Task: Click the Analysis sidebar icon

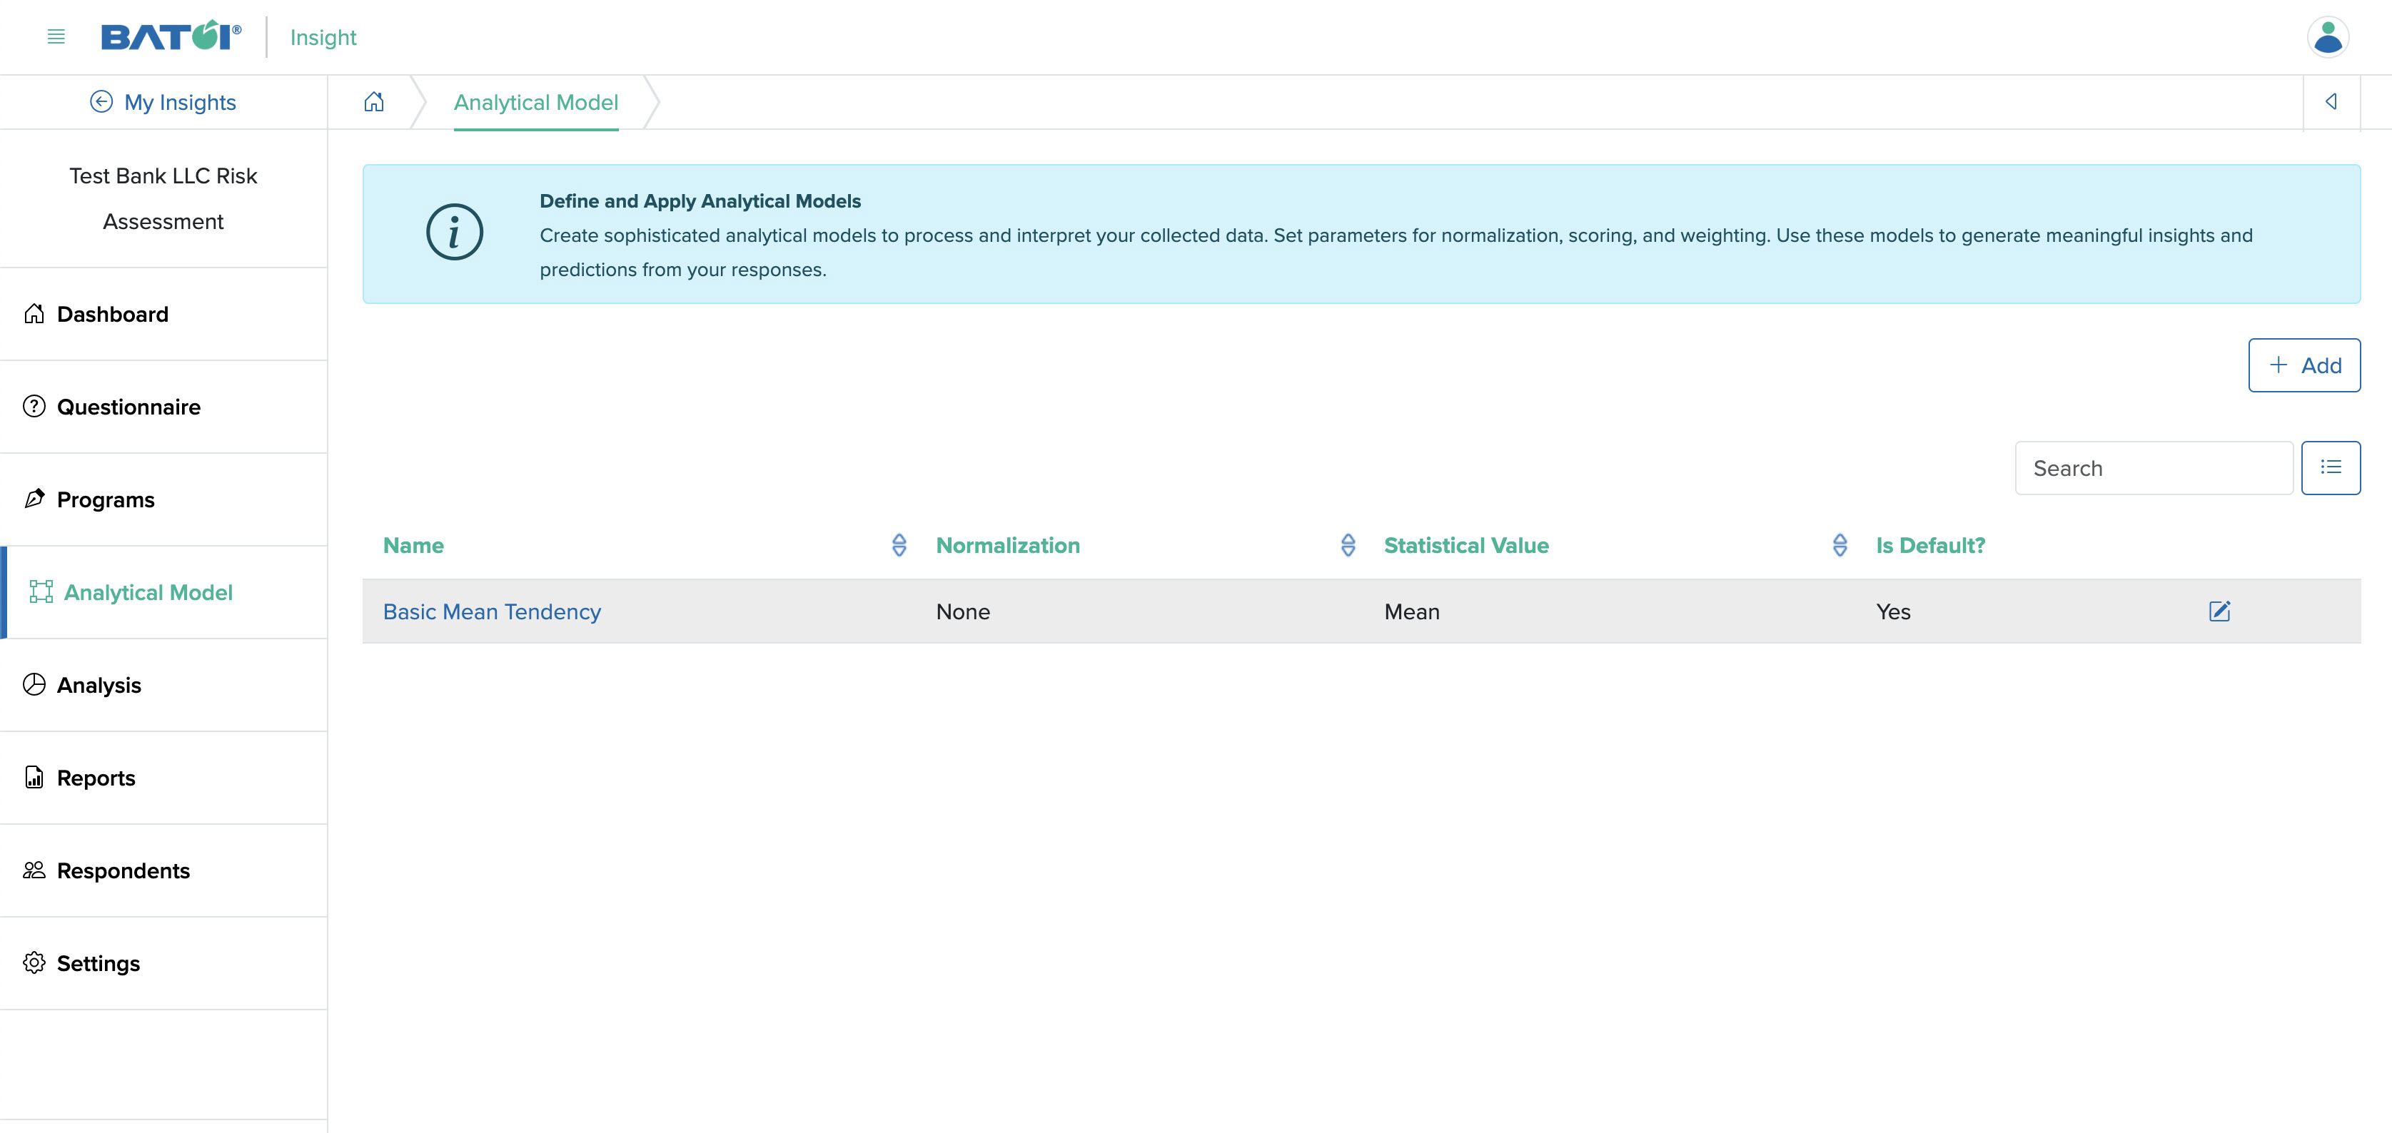Action: pyautogui.click(x=34, y=684)
